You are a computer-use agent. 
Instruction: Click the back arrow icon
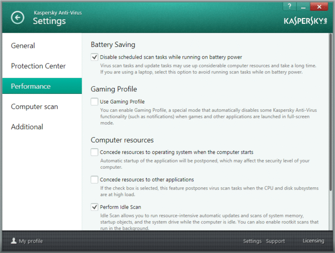17,17
